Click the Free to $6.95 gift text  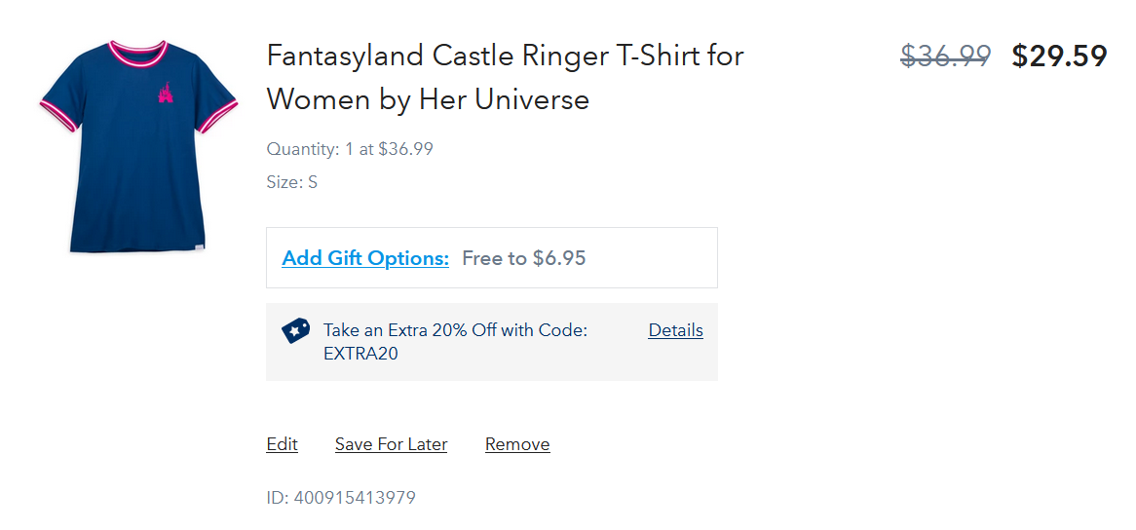tap(524, 258)
